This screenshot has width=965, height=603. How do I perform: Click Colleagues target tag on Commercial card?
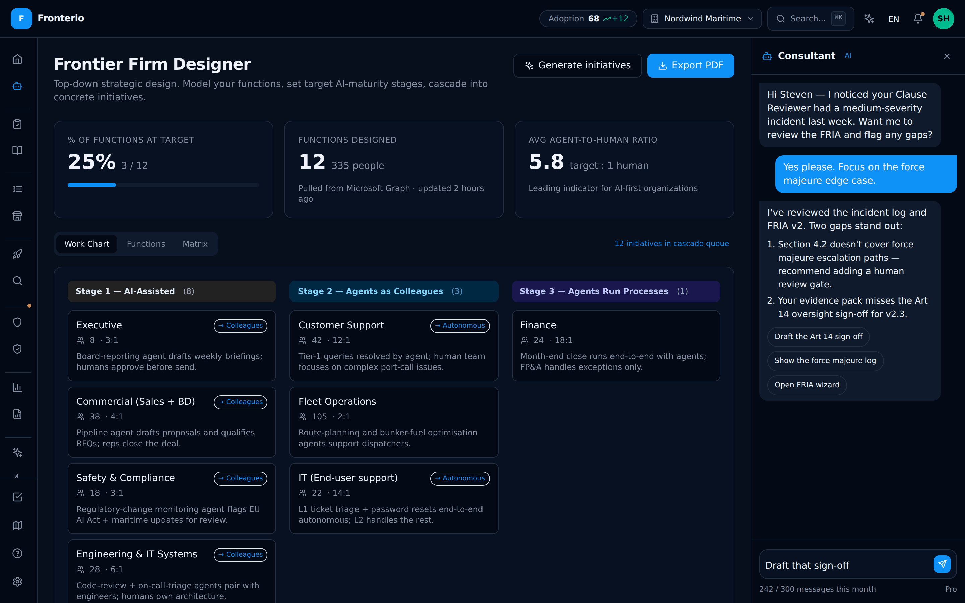241,402
